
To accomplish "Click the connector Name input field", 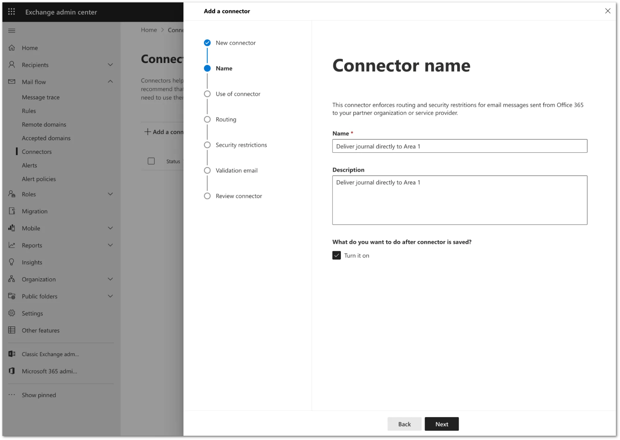I will coord(460,146).
